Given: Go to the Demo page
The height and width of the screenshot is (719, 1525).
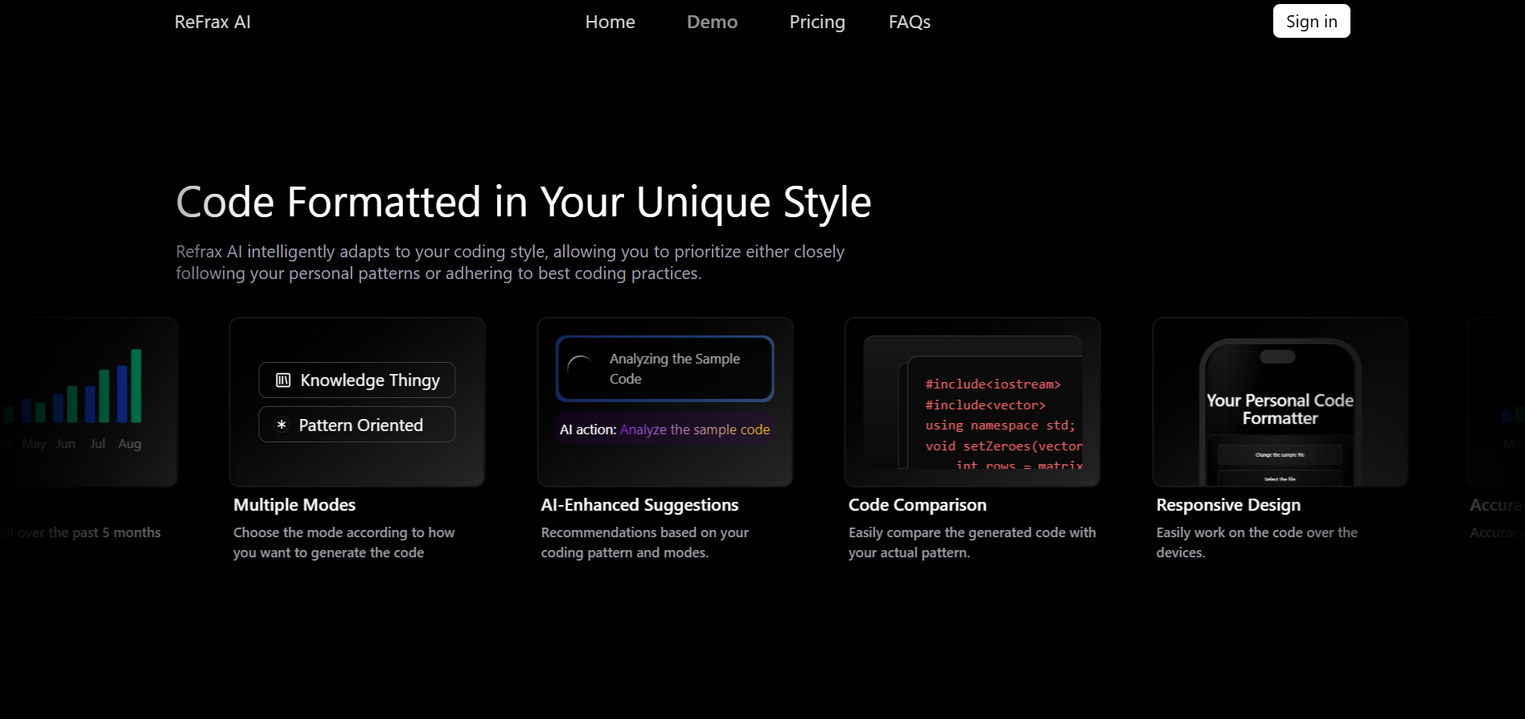Looking at the screenshot, I should coord(712,22).
